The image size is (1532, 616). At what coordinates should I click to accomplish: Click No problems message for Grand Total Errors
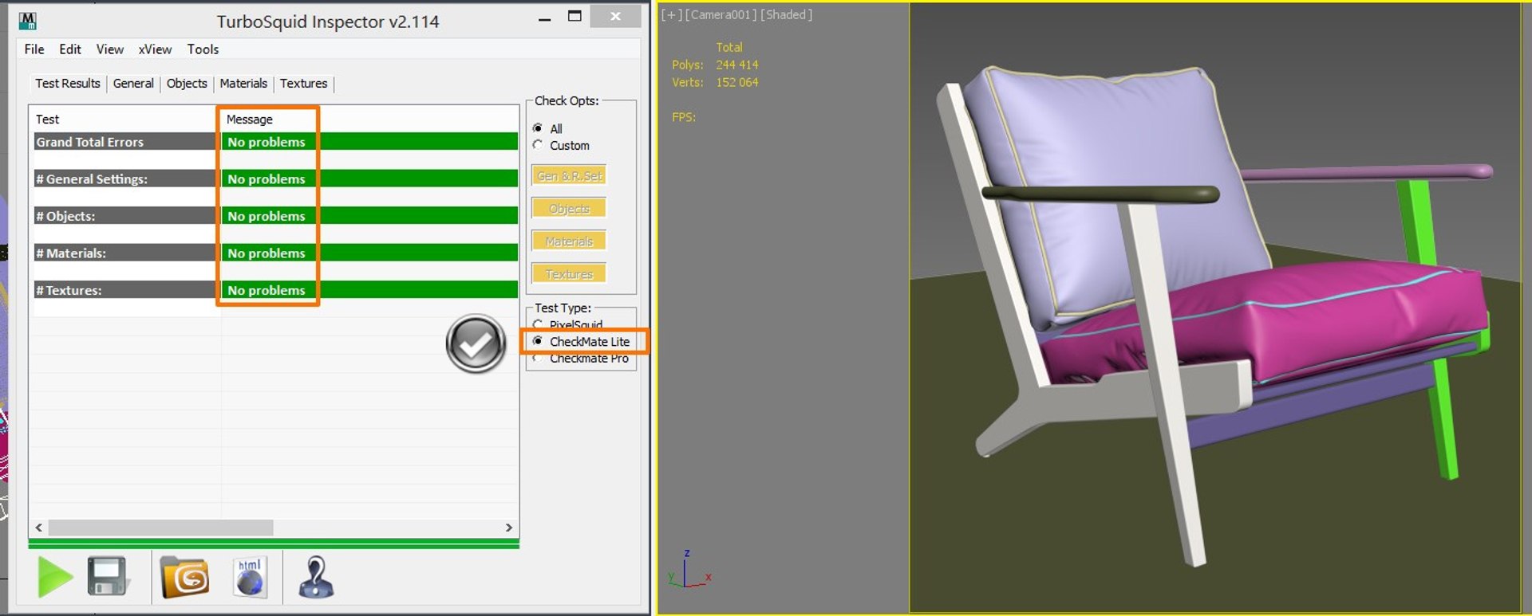pyautogui.click(x=267, y=142)
